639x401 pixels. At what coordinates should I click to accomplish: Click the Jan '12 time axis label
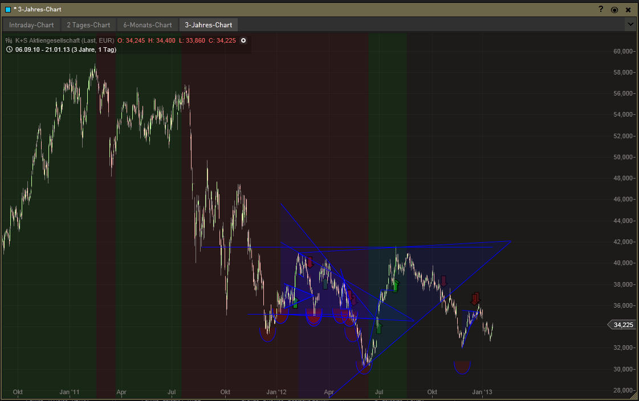pyautogui.click(x=276, y=392)
